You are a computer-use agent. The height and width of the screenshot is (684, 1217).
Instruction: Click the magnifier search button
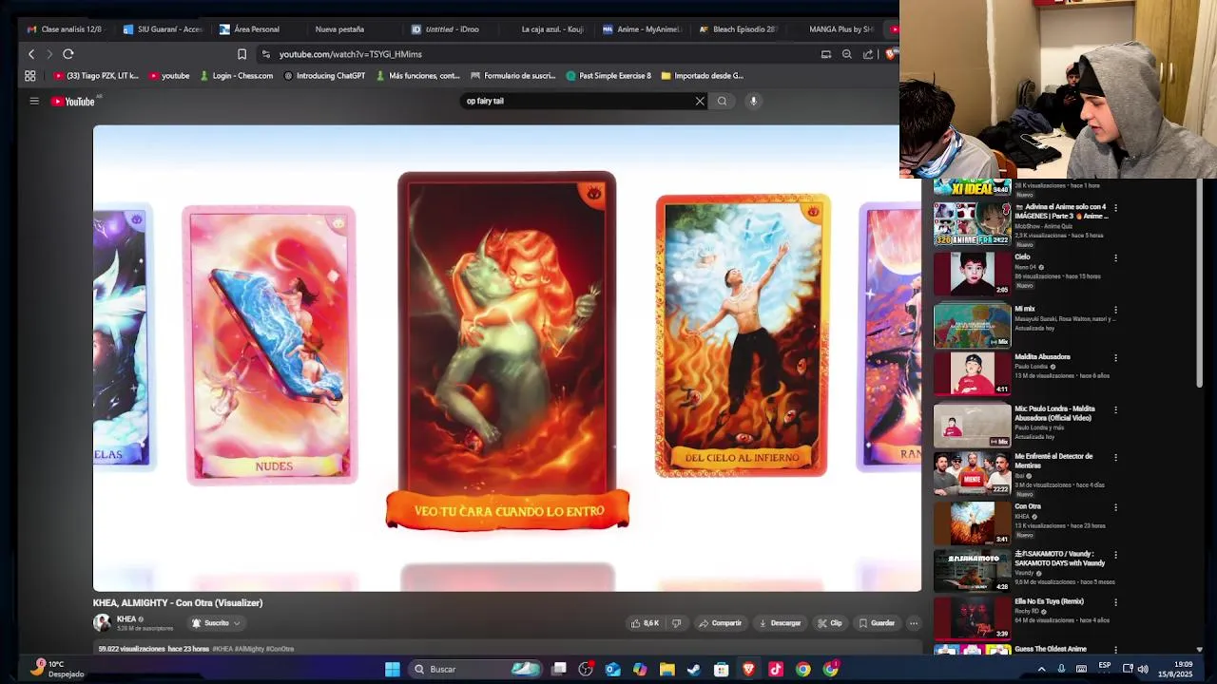click(x=723, y=101)
